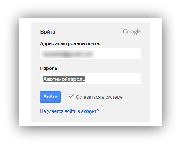This screenshot has width=181, height=146.
Task: Uncheck the stay signed in option
Action: pyautogui.click(x=71, y=97)
